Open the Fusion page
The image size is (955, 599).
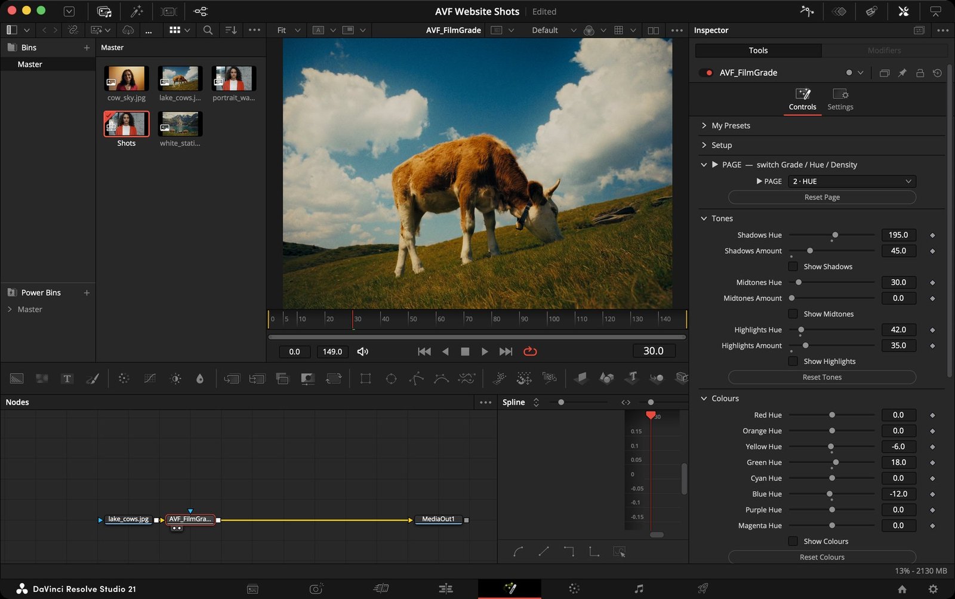point(510,589)
